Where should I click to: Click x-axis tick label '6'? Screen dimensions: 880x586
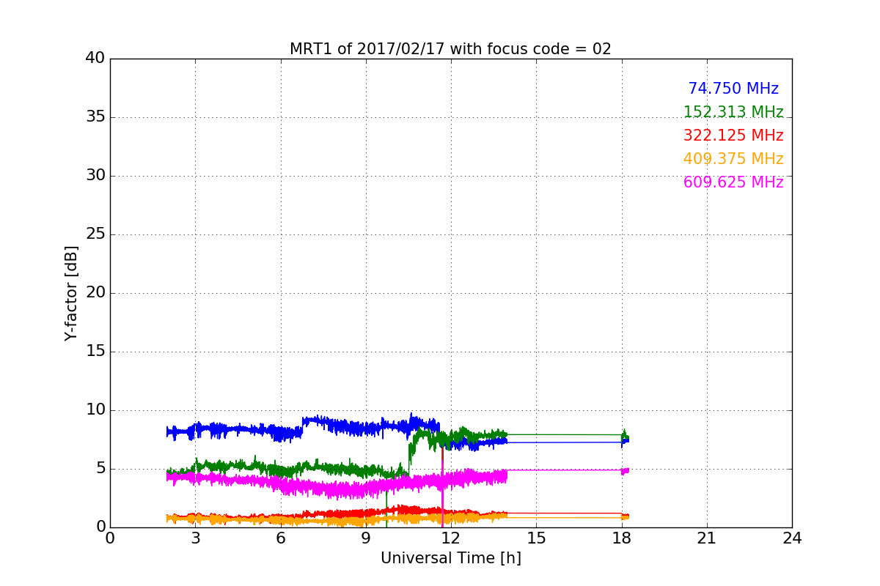[281, 538]
